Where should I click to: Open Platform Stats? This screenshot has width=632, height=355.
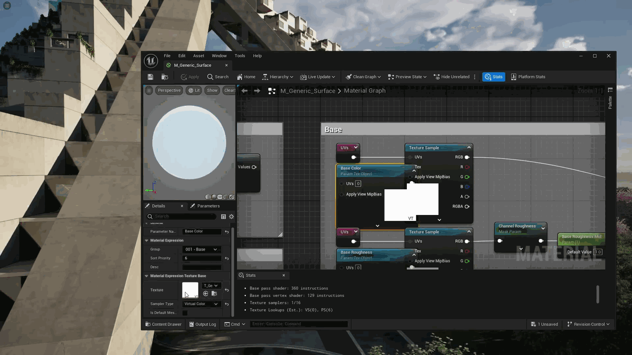click(x=528, y=77)
